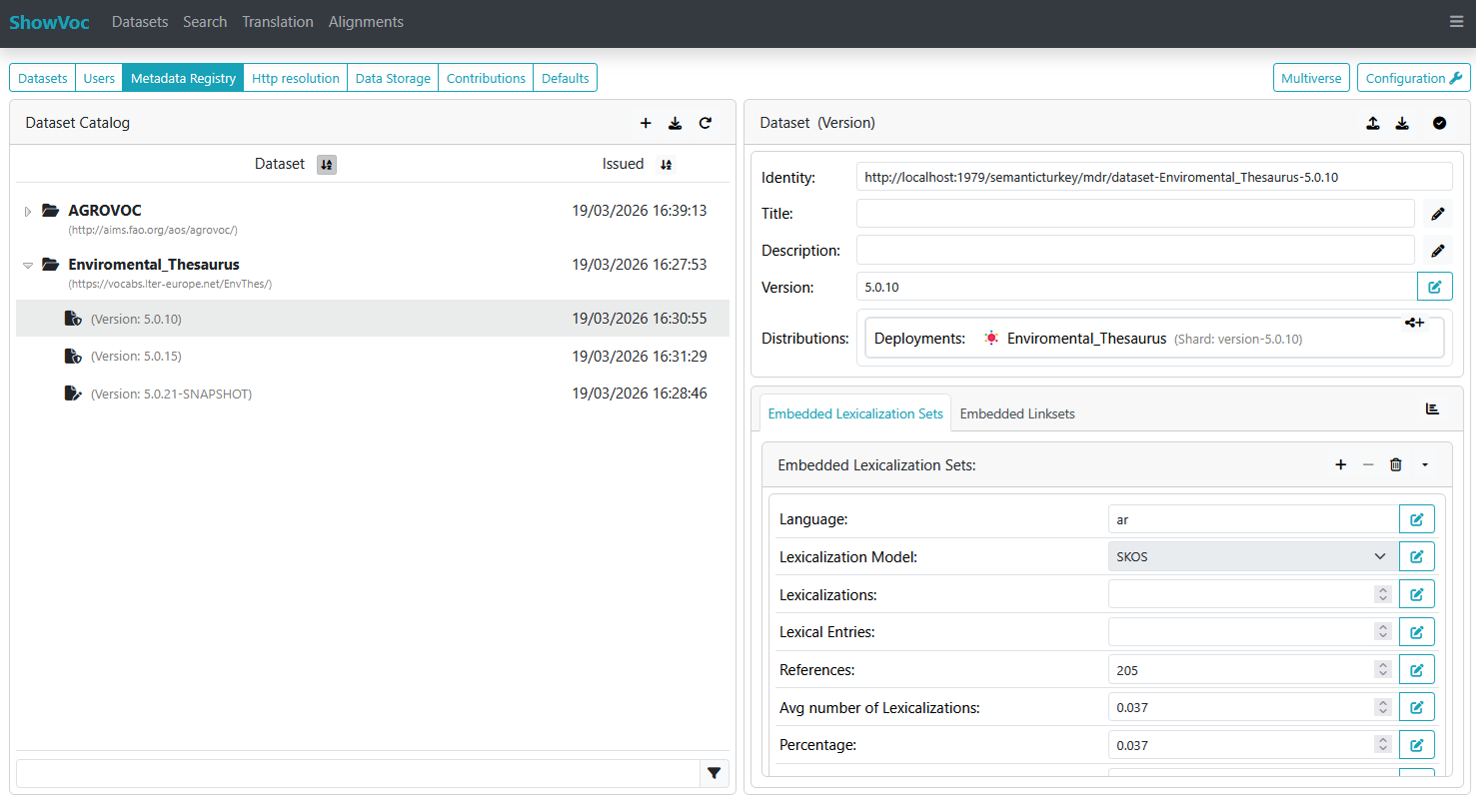The image size is (1476, 805).
Task: Delete lexicalization set with trash icon
Action: (x=1396, y=464)
